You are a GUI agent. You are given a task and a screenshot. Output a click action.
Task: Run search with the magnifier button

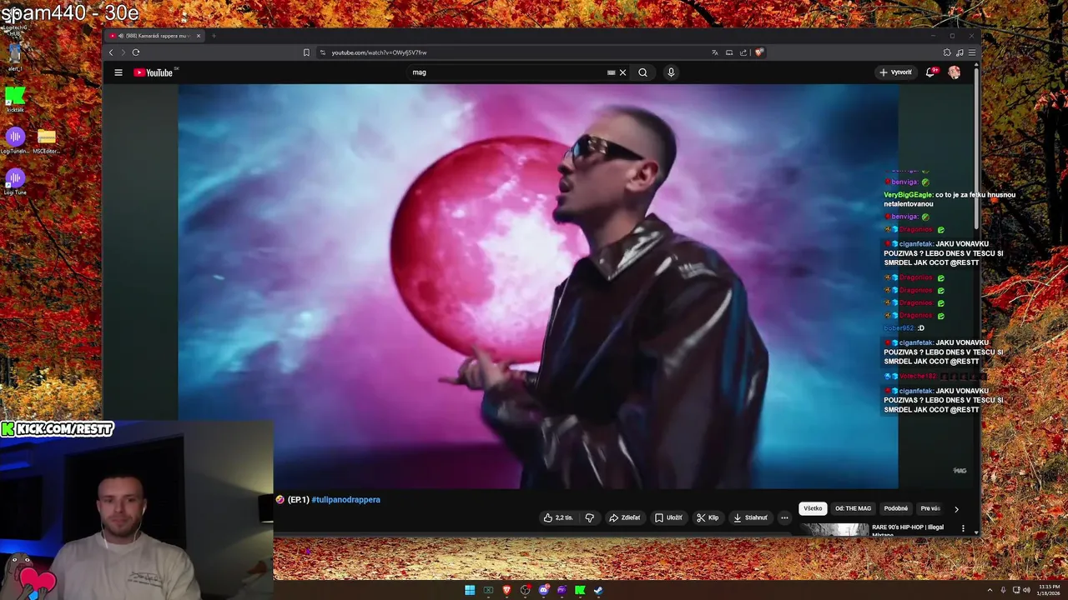pos(642,72)
